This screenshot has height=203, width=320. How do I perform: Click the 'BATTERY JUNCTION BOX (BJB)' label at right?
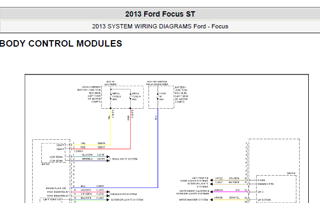tap(181, 94)
